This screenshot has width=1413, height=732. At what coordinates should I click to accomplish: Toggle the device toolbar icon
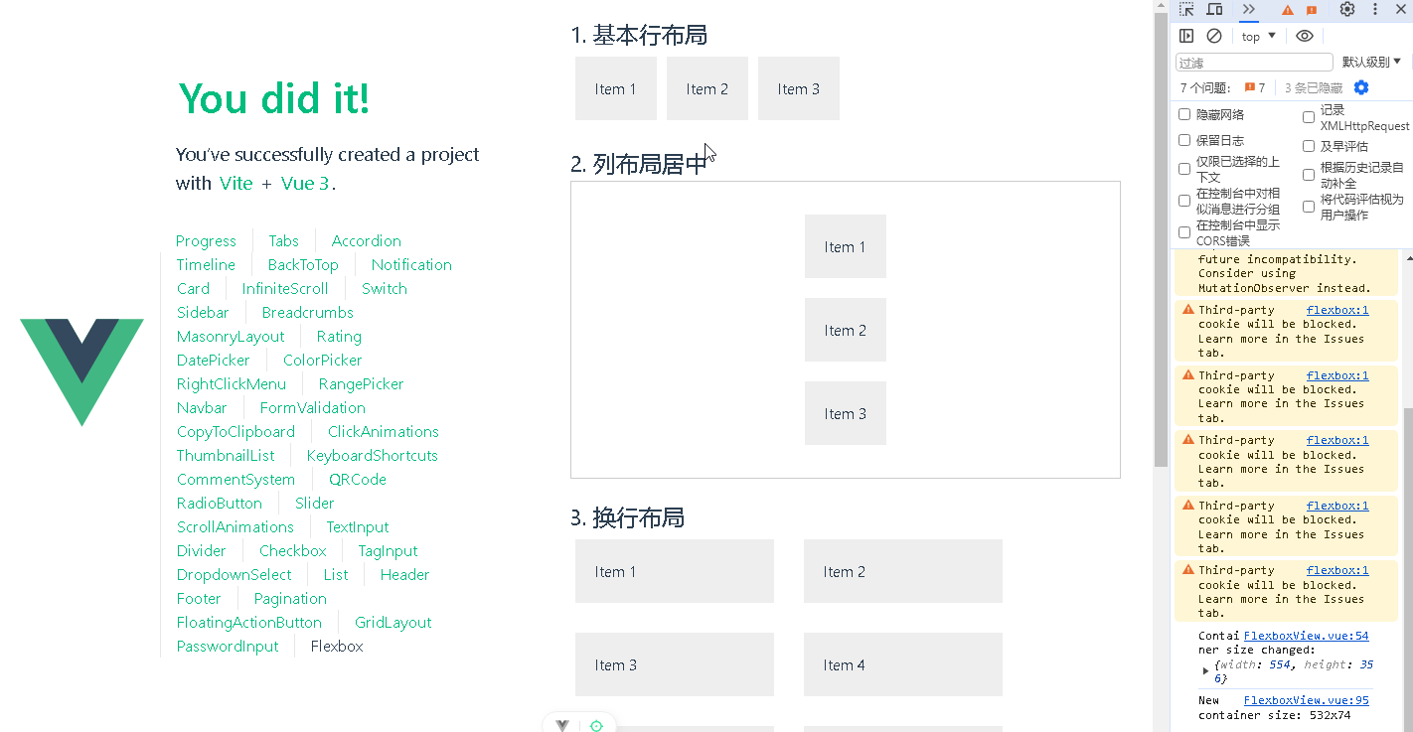pyautogui.click(x=1214, y=10)
